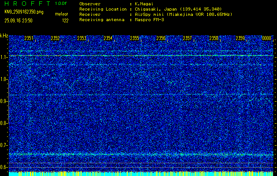Click the cyan meteor-count strip at bottom
This screenshot has height=176, width=277.
[141, 173]
